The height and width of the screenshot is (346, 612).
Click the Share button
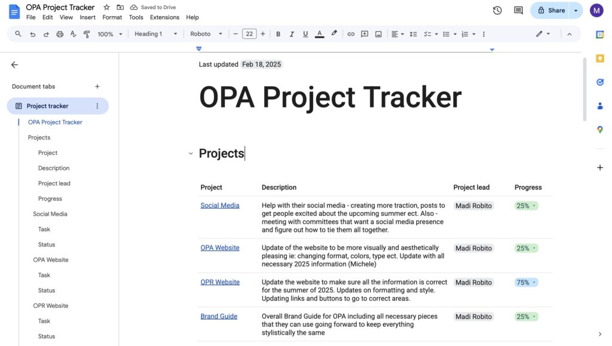[x=550, y=10]
